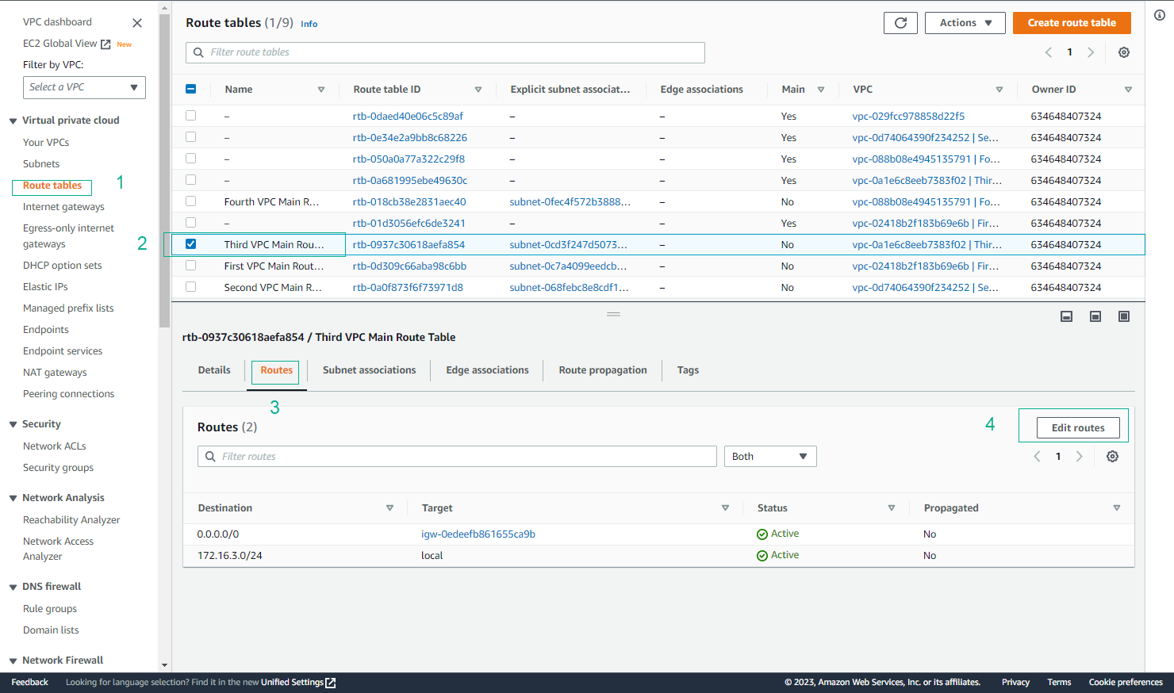Go to next page of routes
This screenshot has width=1174, height=693.
[1079, 457]
